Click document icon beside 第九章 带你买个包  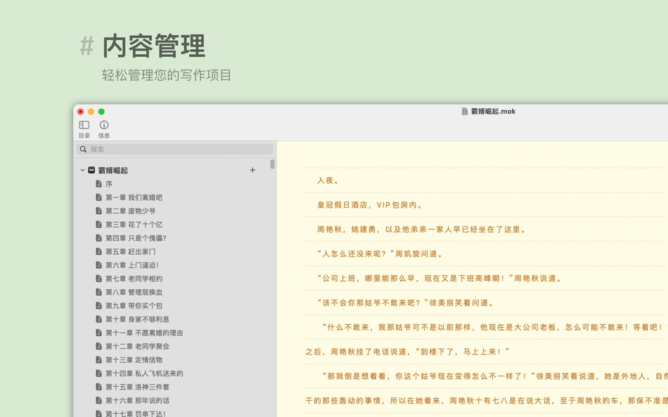[x=99, y=305]
